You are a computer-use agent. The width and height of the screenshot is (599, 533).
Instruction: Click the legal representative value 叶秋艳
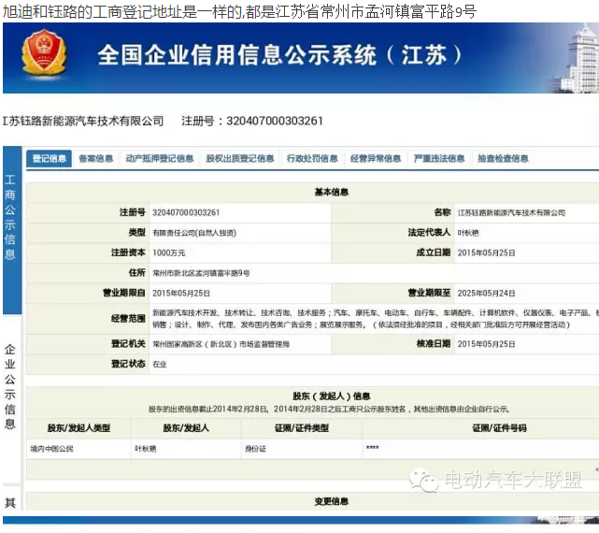[467, 233]
